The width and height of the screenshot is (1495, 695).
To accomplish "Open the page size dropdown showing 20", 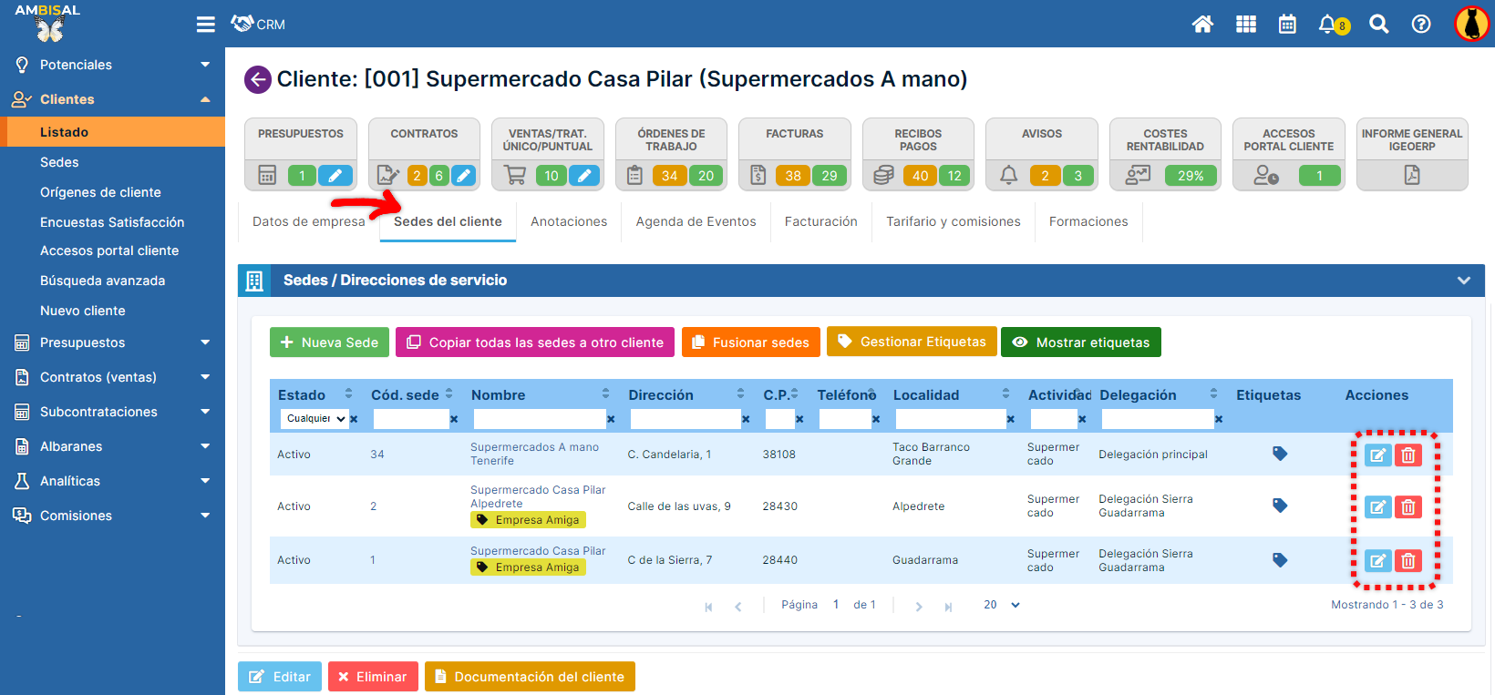I will pyautogui.click(x=1001, y=605).
